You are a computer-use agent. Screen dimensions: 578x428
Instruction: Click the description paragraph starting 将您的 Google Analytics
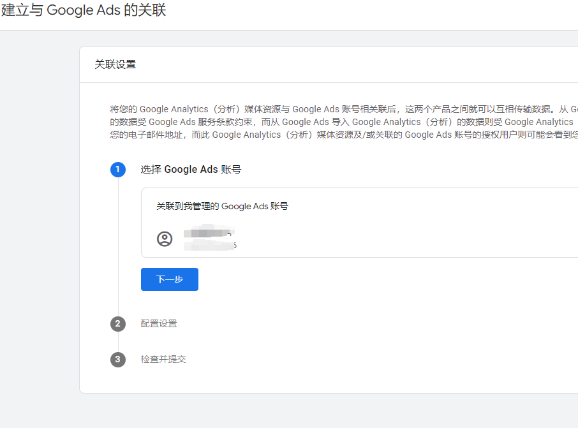point(344,122)
